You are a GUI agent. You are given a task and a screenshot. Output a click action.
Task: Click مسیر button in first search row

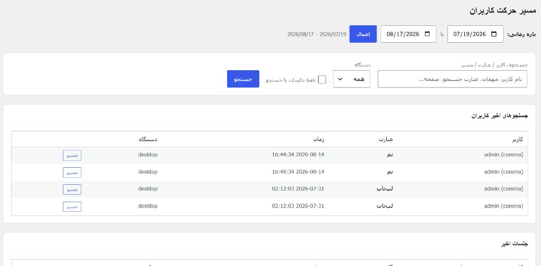tap(72, 155)
